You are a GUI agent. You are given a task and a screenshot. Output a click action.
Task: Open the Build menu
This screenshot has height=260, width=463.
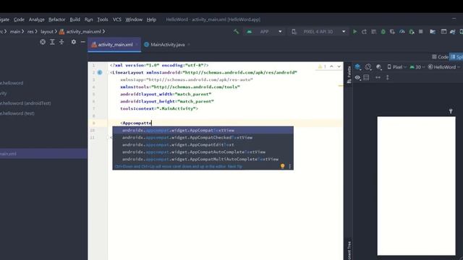[75, 19]
